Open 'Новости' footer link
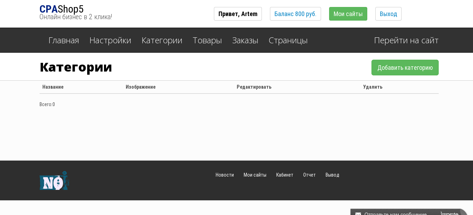 pyautogui.click(x=225, y=175)
